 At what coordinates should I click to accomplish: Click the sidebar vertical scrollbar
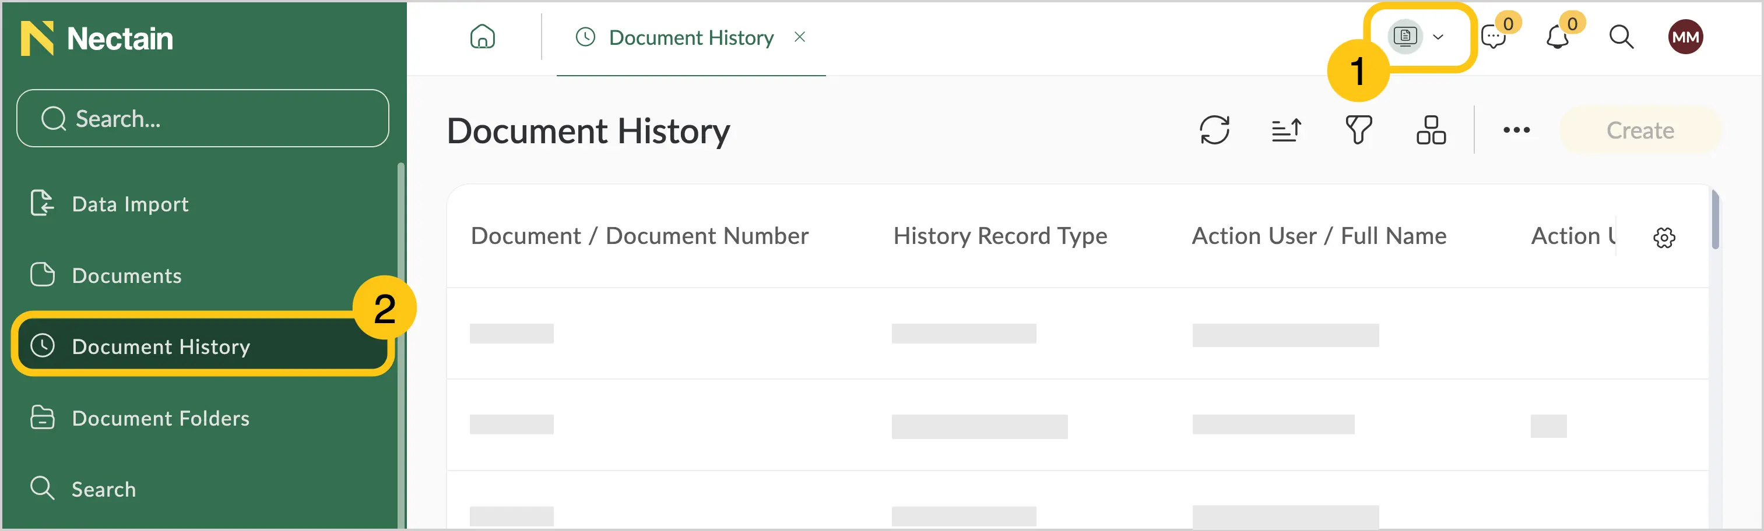coord(400,345)
